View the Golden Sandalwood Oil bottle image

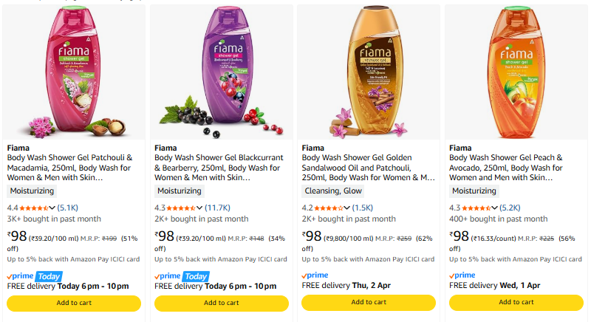369,72
